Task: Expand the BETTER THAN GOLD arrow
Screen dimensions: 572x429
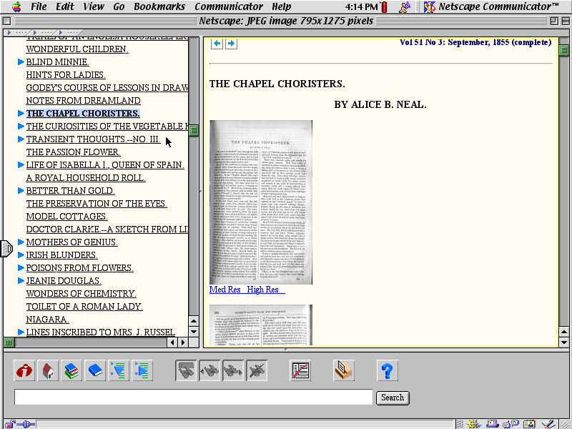Action: [x=21, y=191]
